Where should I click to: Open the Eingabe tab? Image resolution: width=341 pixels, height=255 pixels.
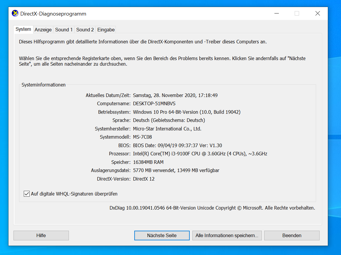[x=106, y=30]
